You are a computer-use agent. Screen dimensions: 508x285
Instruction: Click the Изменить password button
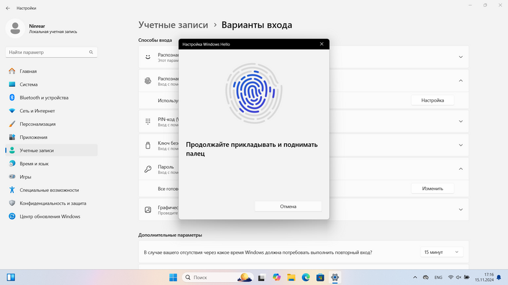coord(433,188)
